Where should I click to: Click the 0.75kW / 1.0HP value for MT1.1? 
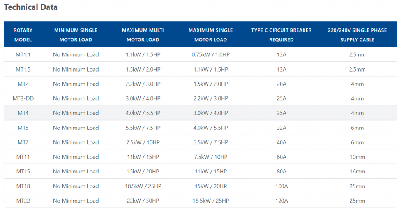211,54
